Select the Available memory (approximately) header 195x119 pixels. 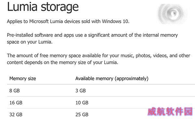pyautogui.click(x=112, y=79)
